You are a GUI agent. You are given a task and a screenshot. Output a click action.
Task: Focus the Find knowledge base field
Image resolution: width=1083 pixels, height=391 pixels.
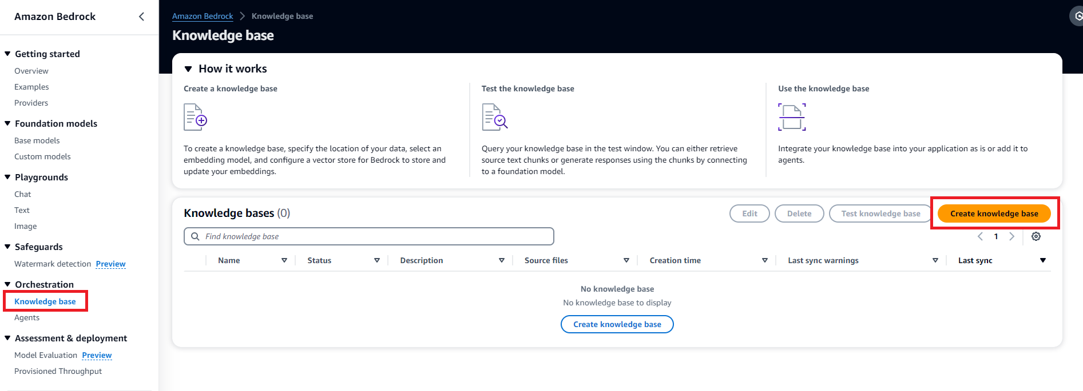[x=369, y=236]
